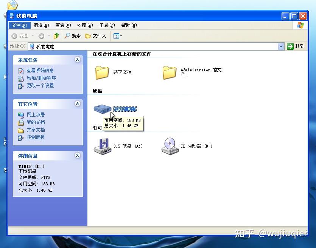
Task: Open the 共享文档 folder icon
Action: click(x=102, y=72)
